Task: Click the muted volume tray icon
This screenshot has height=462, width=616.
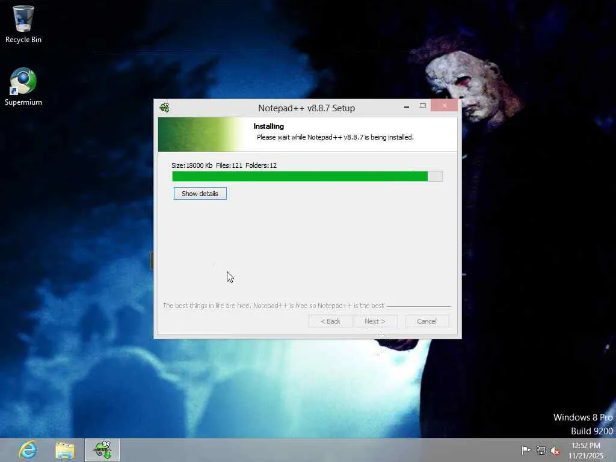Action: click(x=555, y=451)
